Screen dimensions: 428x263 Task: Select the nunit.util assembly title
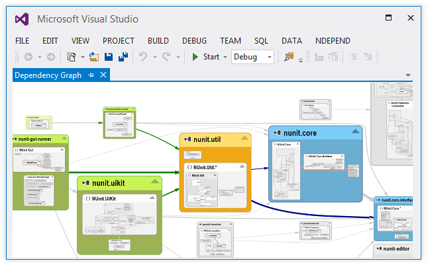207,139
